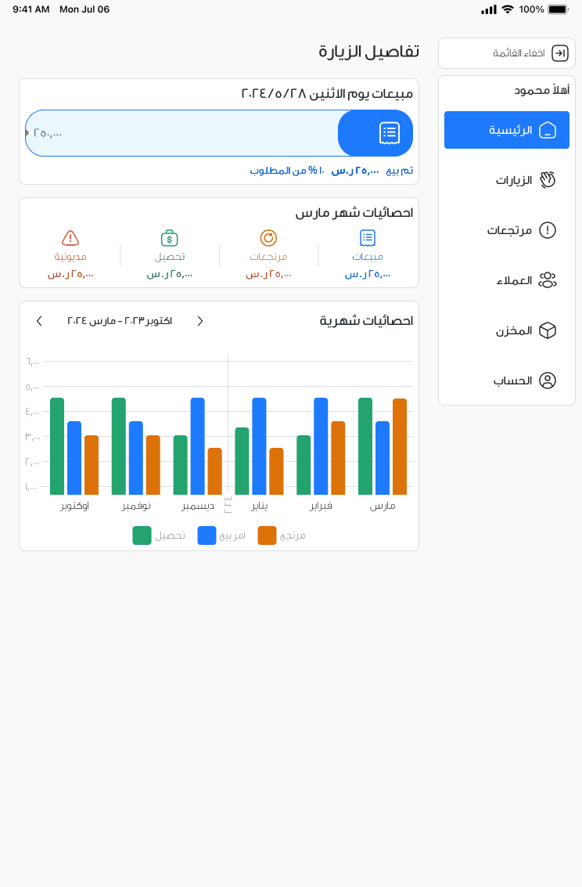Screen dimensions: 582x887
Task: Click the date range text اكتوبر ٢٠٢٣ - مارس ٢٠٢٤
Action: click(120, 321)
